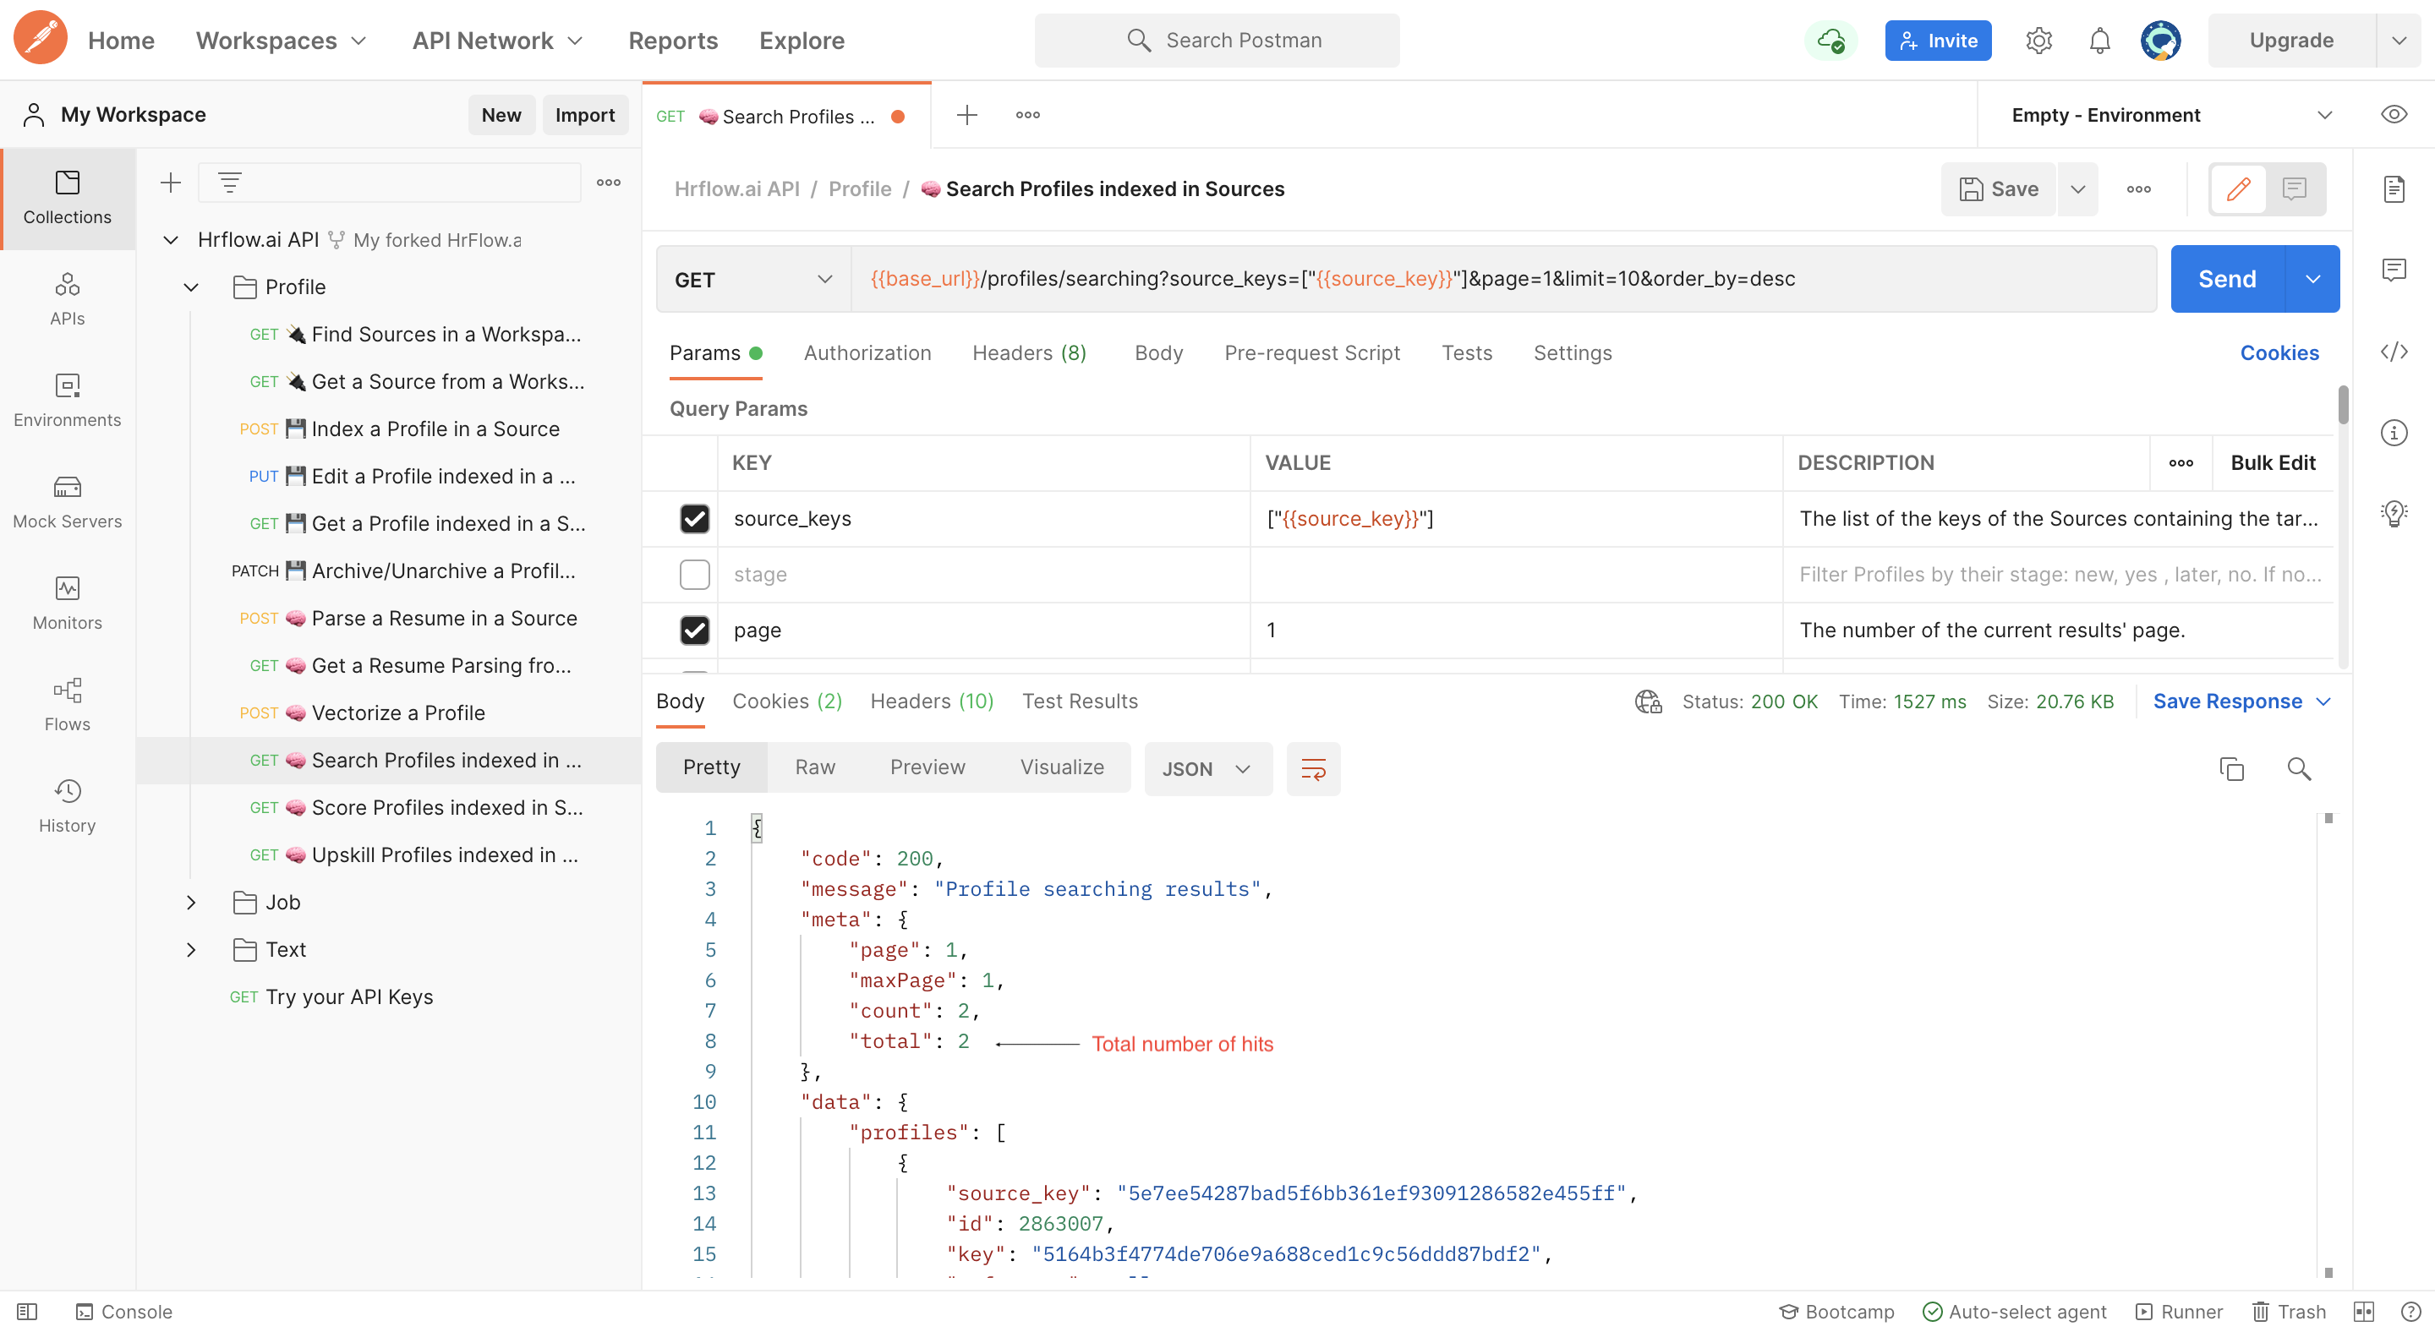This screenshot has width=2435, height=1332.
Task: Open request info icon in right sidebar
Action: [2394, 434]
